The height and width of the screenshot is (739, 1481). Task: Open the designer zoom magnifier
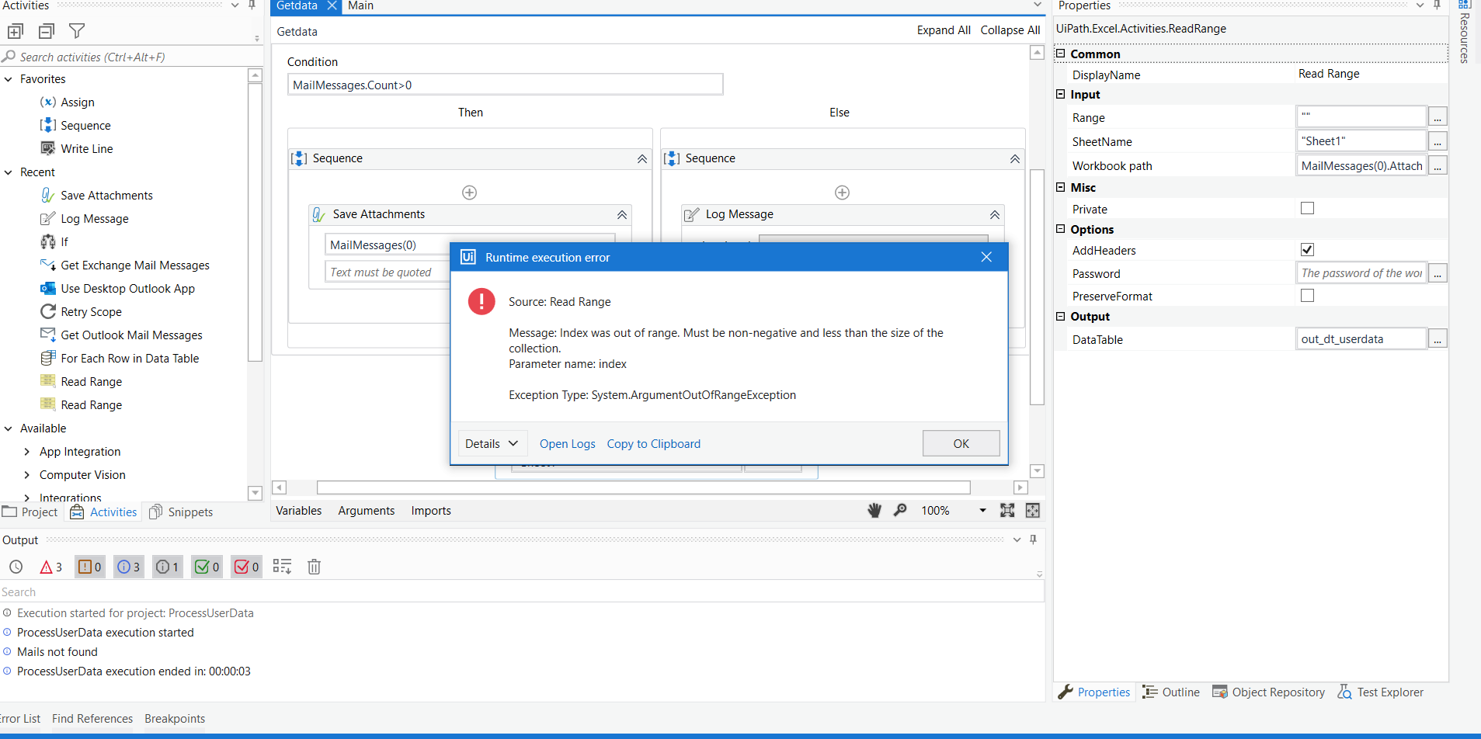tap(900, 511)
